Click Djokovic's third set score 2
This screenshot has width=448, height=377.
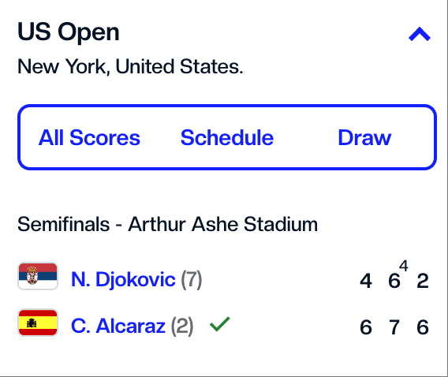423,281
